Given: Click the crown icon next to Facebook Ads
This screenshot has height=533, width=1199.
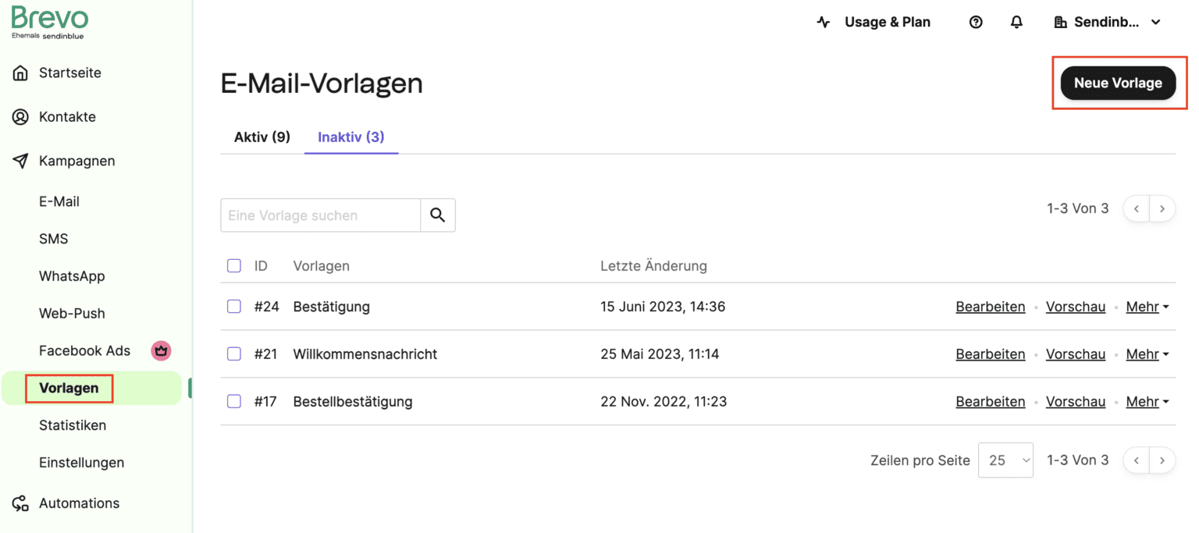Looking at the screenshot, I should [x=161, y=350].
